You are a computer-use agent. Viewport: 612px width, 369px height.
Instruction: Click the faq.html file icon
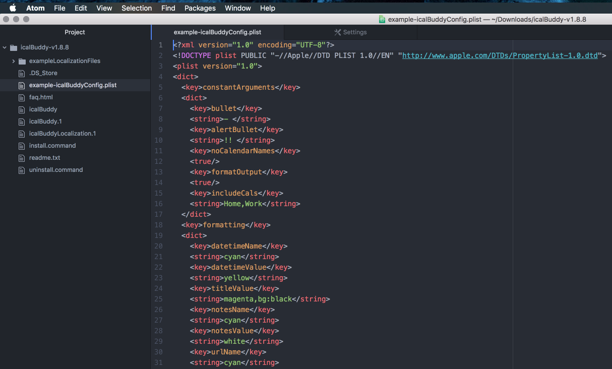coord(22,97)
